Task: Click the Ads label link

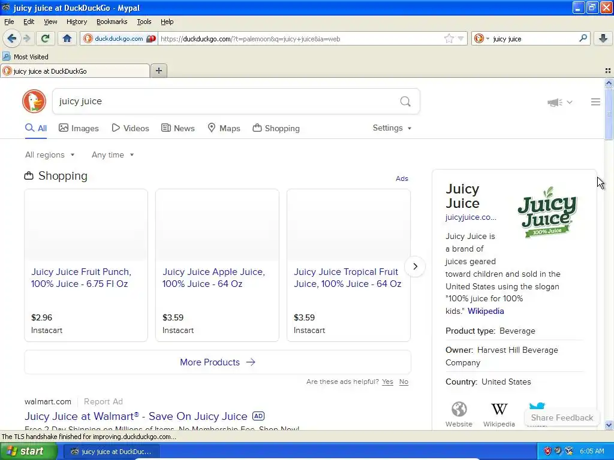Action: coord(402,178)
